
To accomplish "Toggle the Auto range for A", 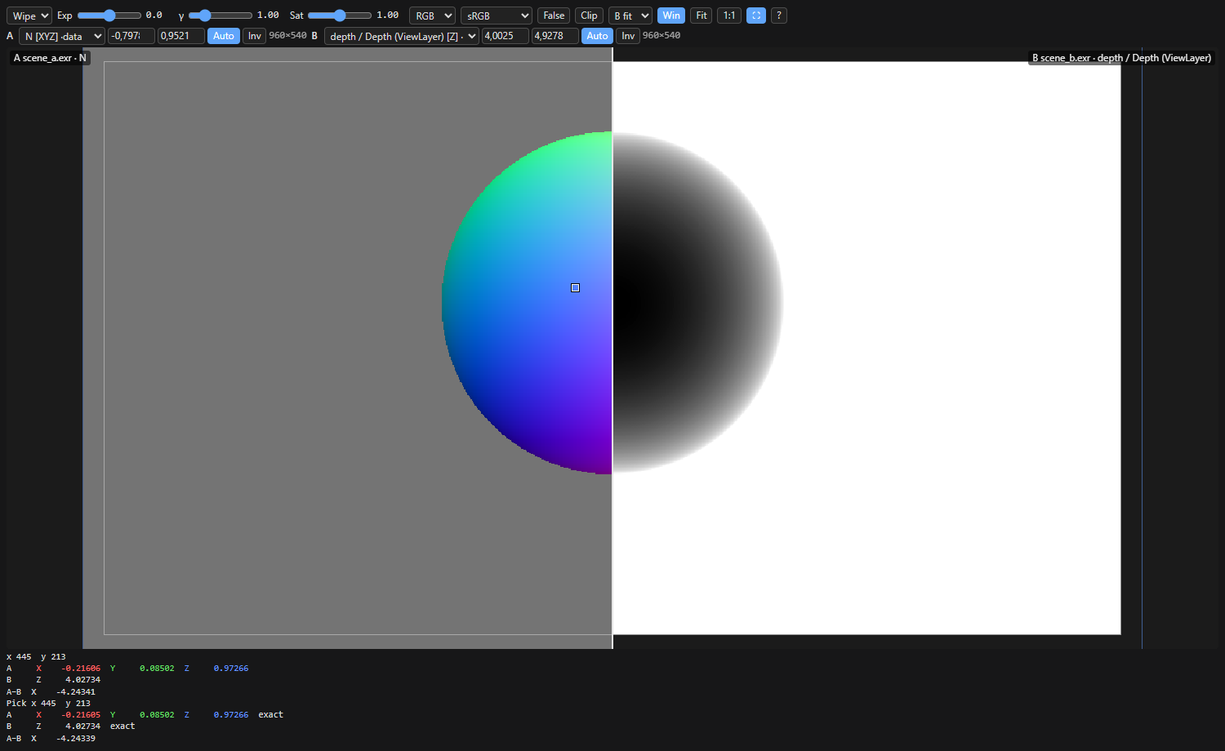I will click(224, 36).
